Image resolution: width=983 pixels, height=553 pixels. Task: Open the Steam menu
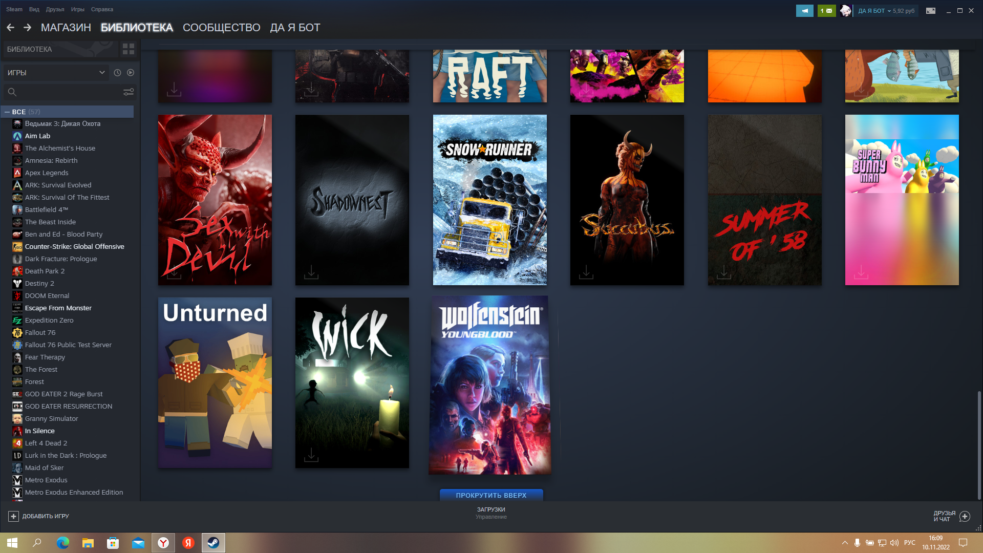pyautogui.click(x=14, y=9)
